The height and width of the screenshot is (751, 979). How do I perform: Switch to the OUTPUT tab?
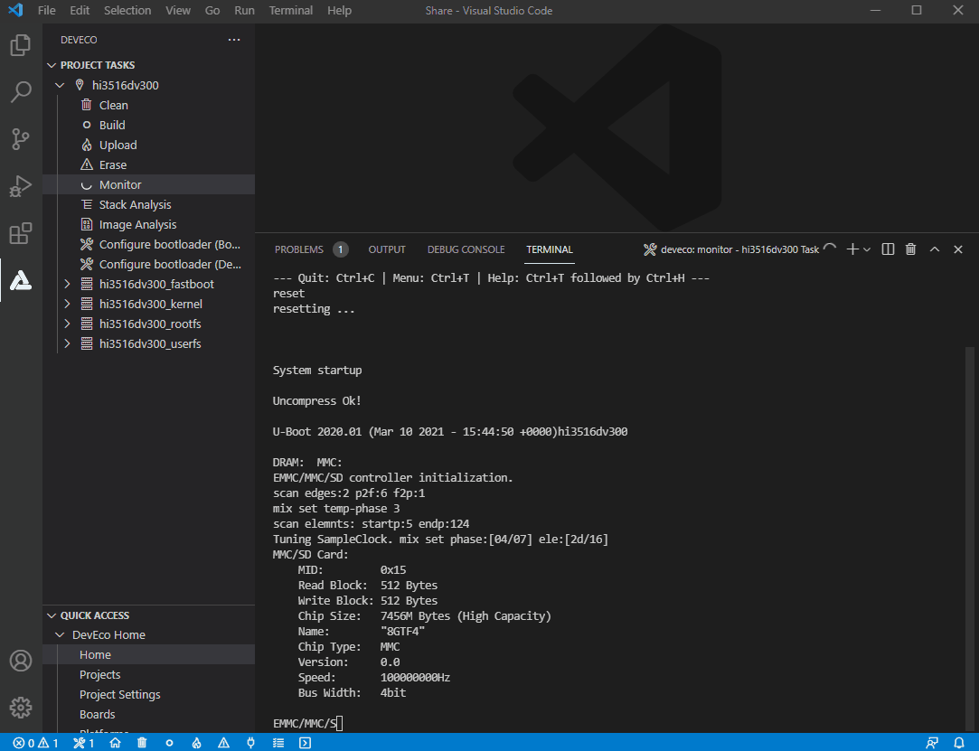(x=387, y=249)
